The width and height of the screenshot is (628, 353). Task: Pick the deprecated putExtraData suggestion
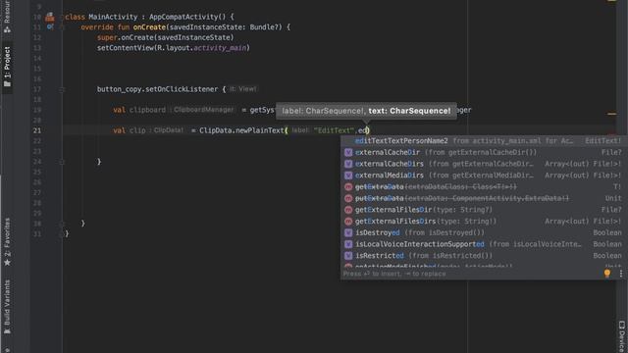point(483,198)
